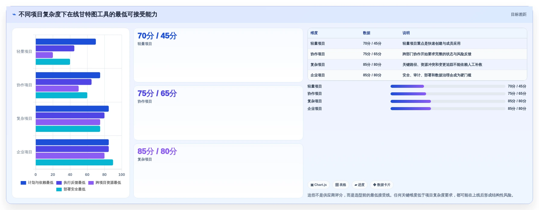Click the 70分 / 45分 value beside progress bar

(x=517, y=86)
